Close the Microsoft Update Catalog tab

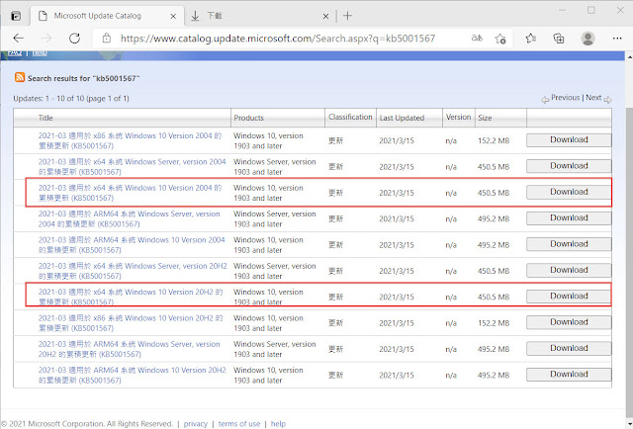pyautogui.click(x=173, y=16)
